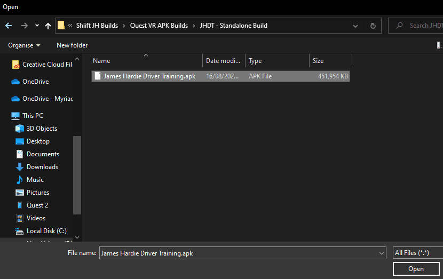Image resolution: width=443 pixels, height=279 pixels.
Task: Select JHDT - Standalone Build breadcrumb
Action: (233, 26)
